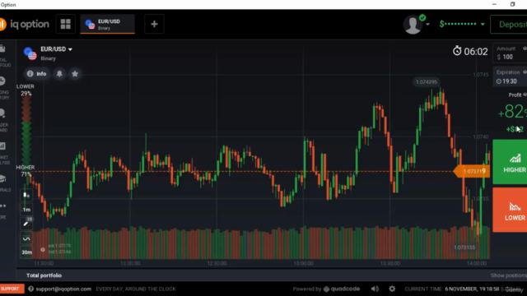Screen dimensions: 527x296
Task: Expand the profile dropdown arrow
Action: [427, 24]
